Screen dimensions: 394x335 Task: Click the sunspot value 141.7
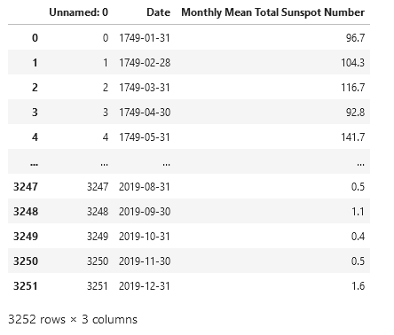pos(352,137)
